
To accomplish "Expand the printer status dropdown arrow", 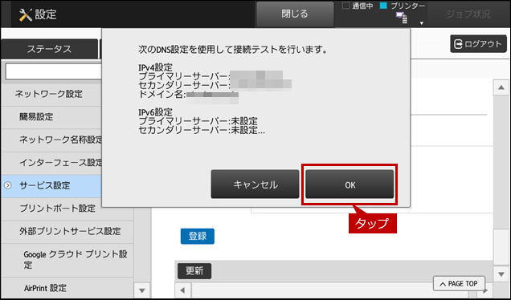I will coord(421,22).
